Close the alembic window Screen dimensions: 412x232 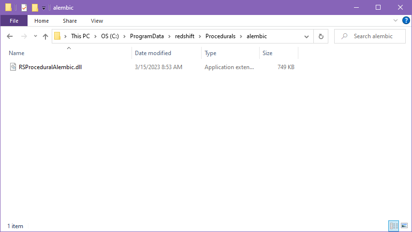pyautogui.click(x=400, y=7)
